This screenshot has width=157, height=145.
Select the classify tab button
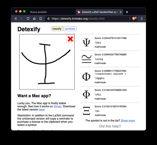(x=57, y=29)
